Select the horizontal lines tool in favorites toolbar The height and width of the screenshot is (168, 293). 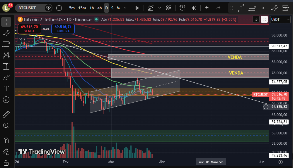[252, 8]
